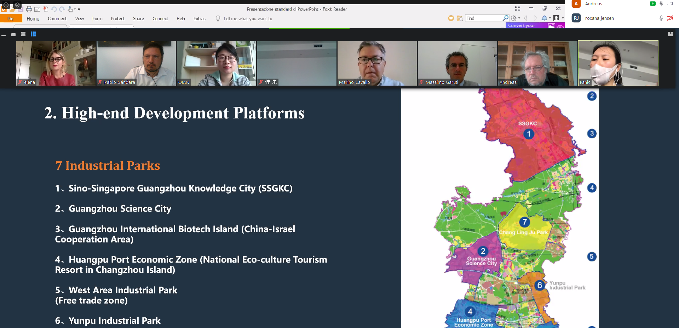Open the user account dropdown arrow
This screenshot has width=679, height=328.
563,18
